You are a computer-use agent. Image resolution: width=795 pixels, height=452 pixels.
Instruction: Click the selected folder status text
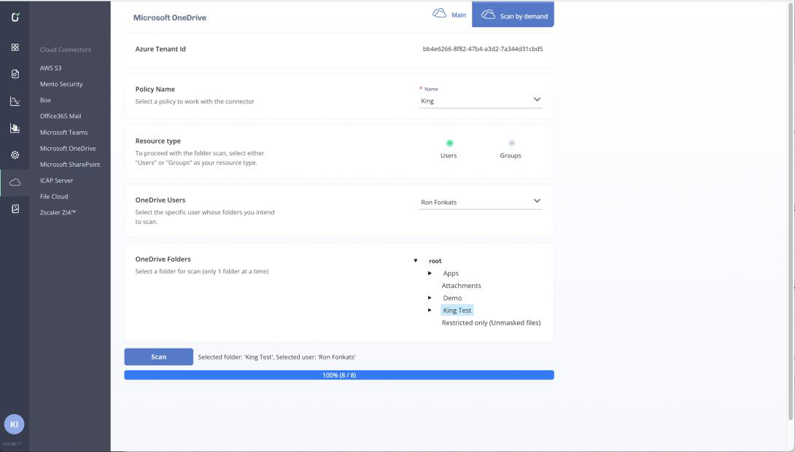[x=277, y=357]
